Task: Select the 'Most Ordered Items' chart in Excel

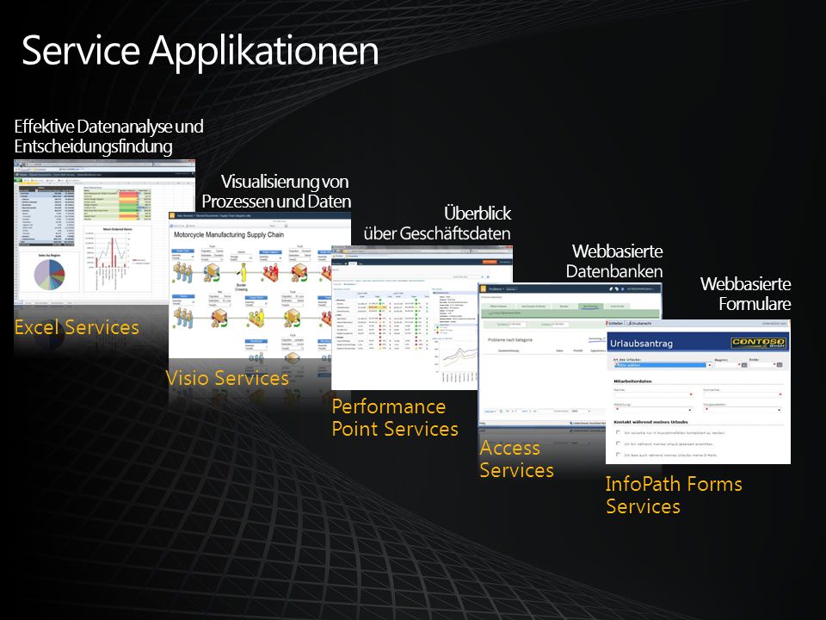Action: pyautogui.click(x=116, y=258)
